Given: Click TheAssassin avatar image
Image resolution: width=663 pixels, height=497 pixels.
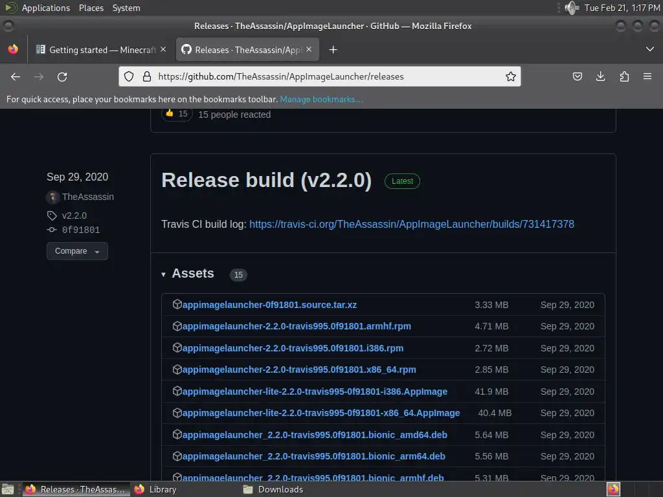Looking at the screenshot, I should coord(53,197).
